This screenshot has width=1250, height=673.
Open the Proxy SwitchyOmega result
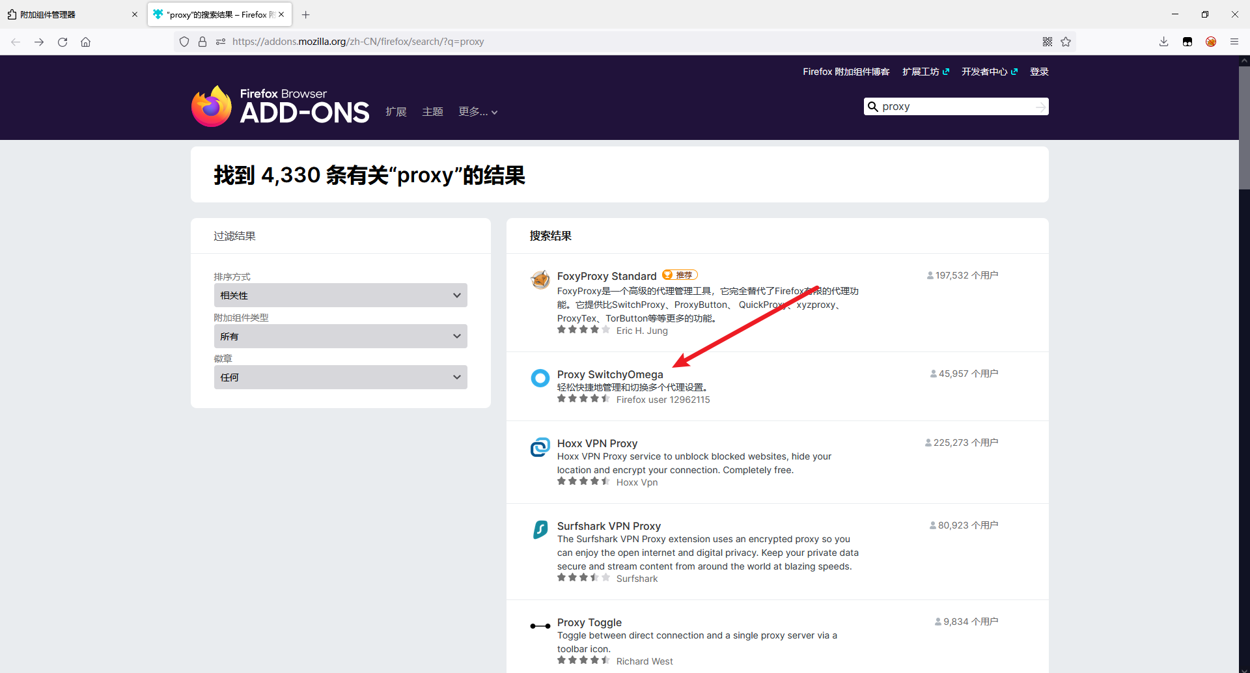(610, 374)
